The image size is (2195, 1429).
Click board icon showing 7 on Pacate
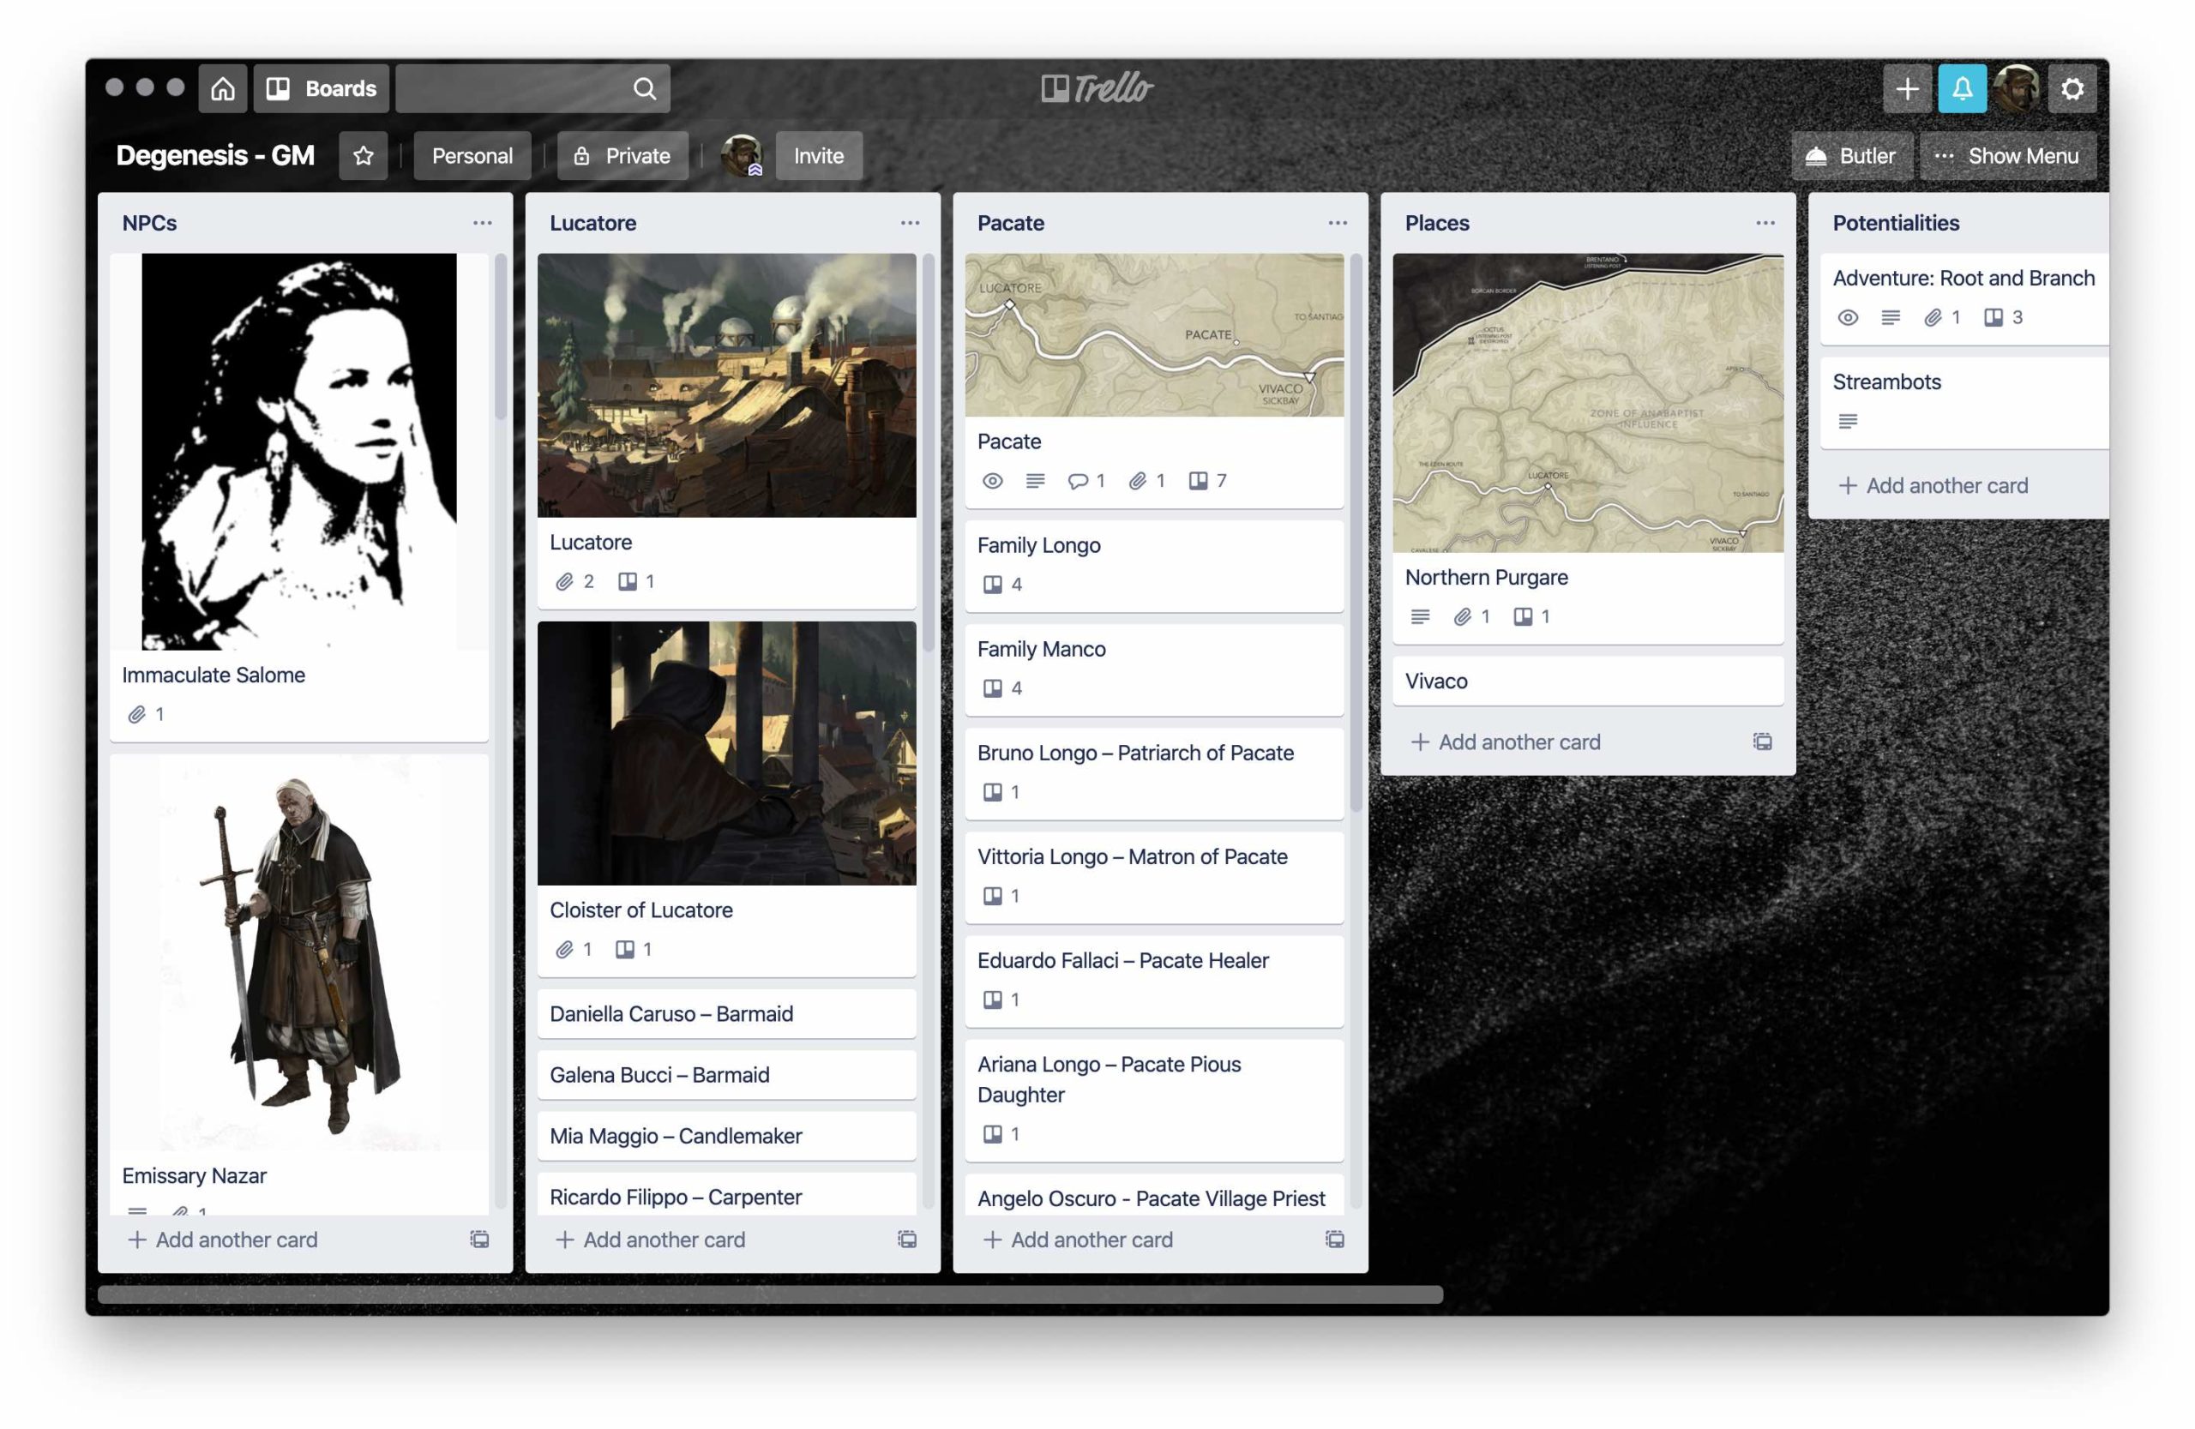1198,481
